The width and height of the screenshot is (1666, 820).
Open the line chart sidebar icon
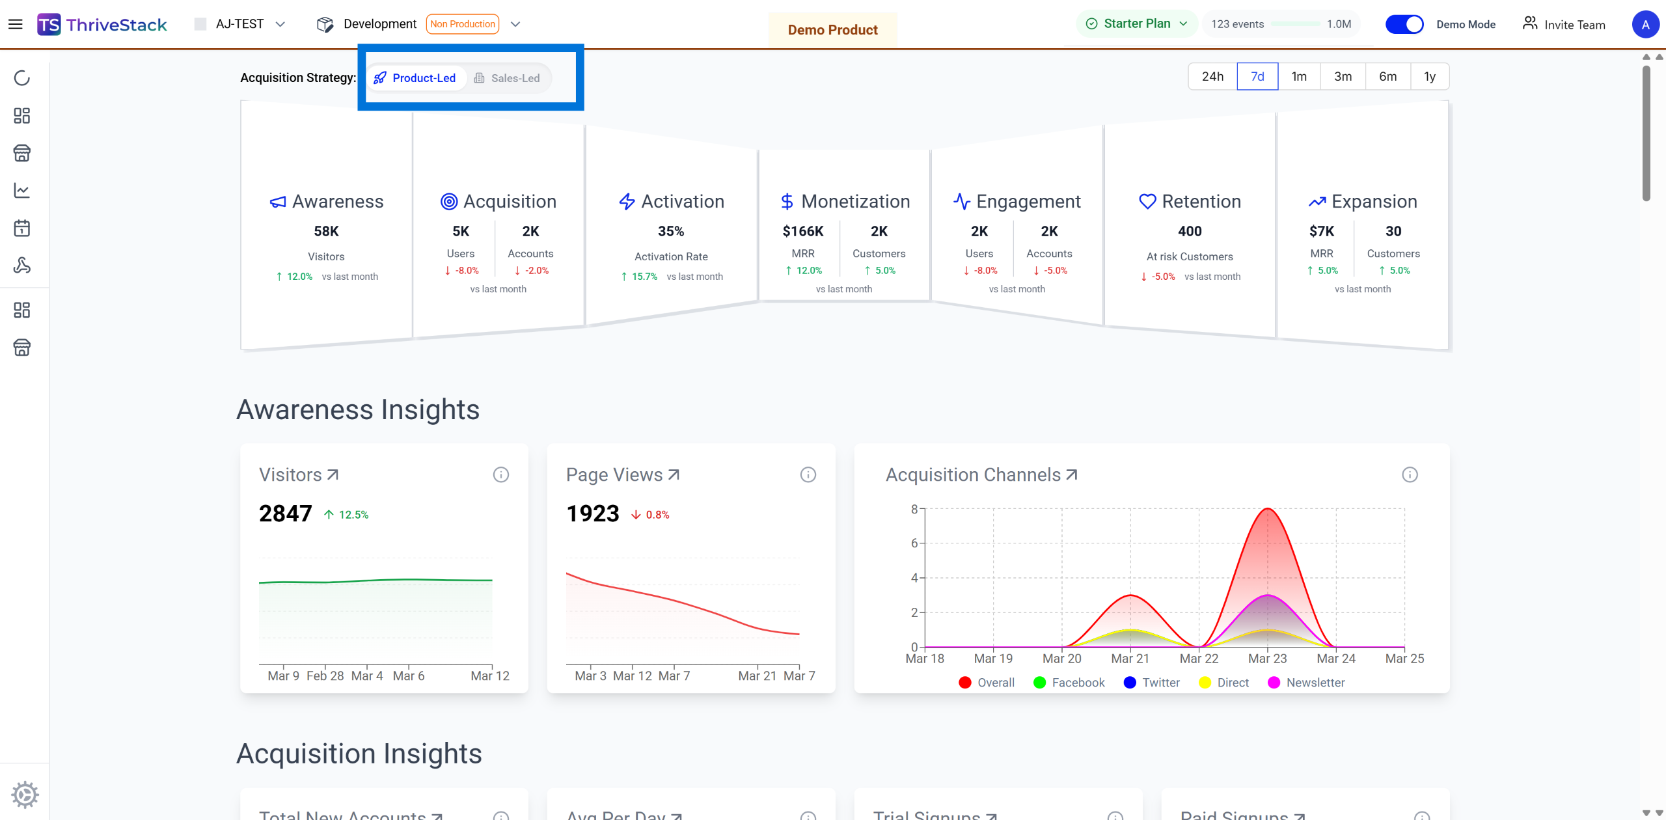pos(22,191)
